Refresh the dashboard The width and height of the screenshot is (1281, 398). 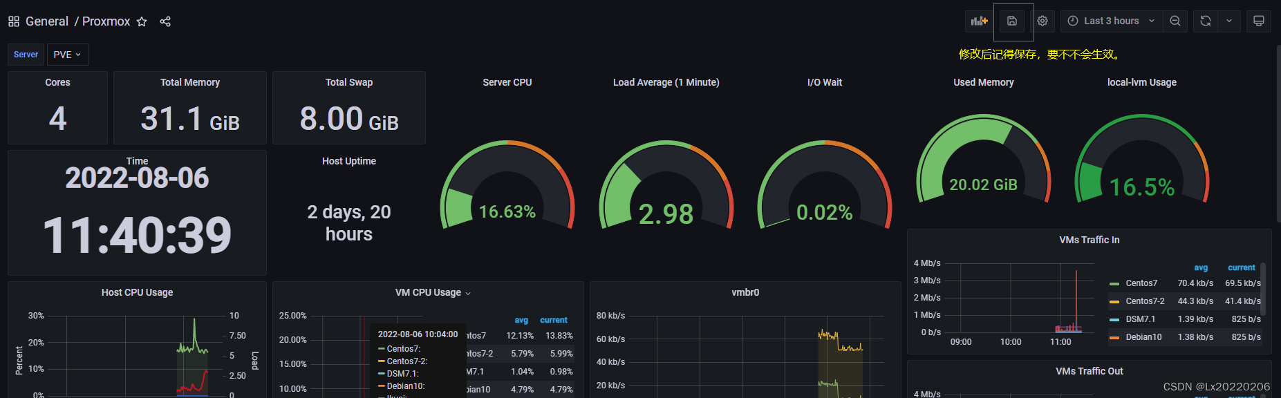[x=1206, y=21]
